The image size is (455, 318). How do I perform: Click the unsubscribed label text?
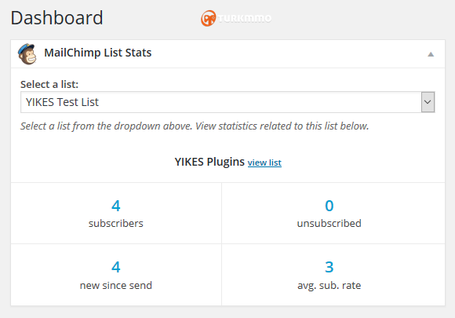[329, 223]
